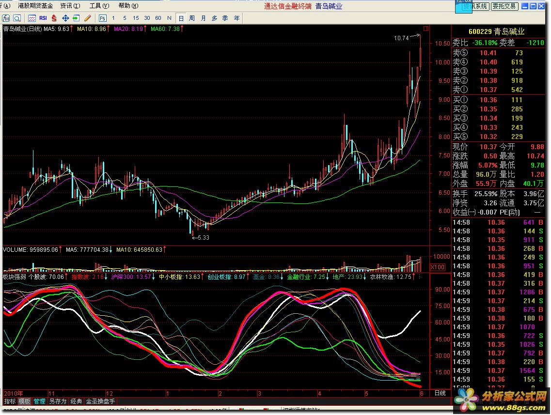Viewport: 551px width, 415px height.
Task: Switch to 60-minute period
Action: click(158, 18)
